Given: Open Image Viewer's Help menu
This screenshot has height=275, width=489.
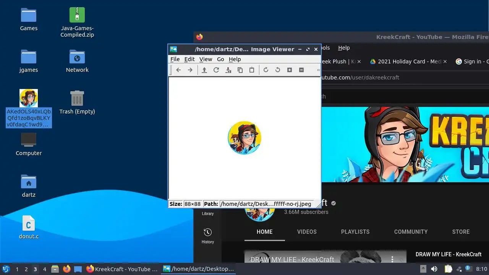Looking at the screenshot, I should 235,59.
